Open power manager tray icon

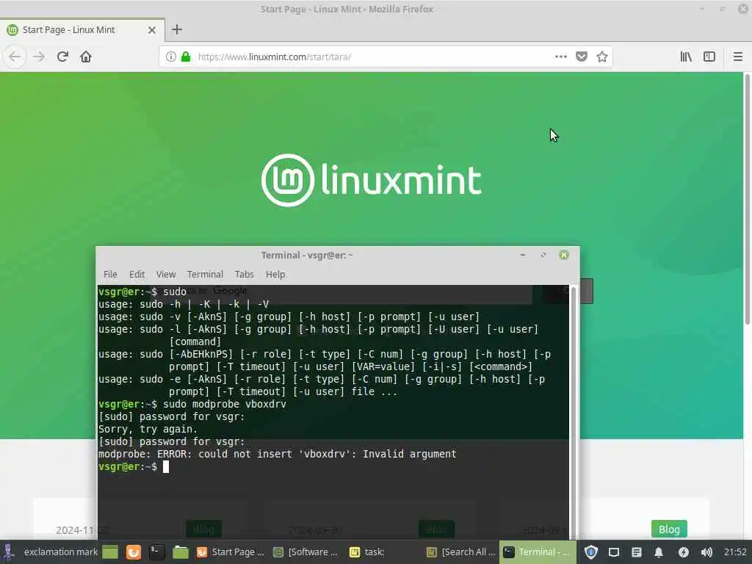coord(683,552)
